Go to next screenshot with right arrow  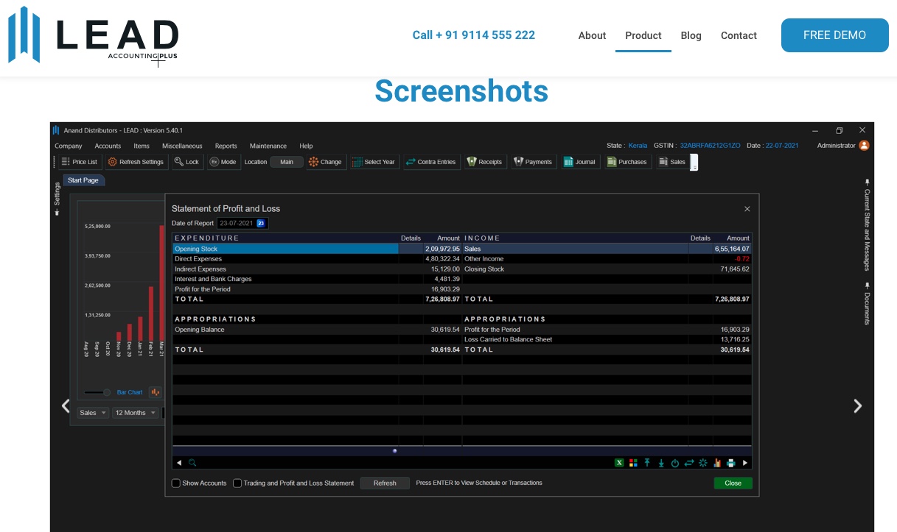tap(857, 406)
